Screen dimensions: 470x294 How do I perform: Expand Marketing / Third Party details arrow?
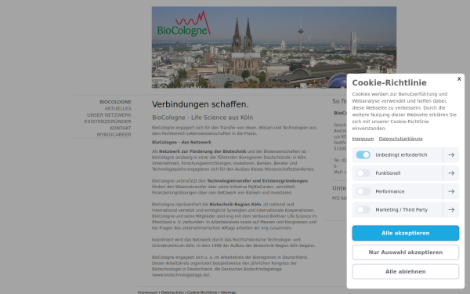tap(451, 209)
